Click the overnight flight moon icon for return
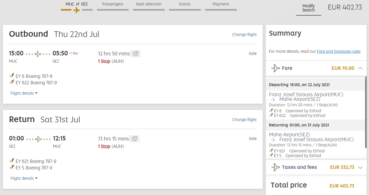 point(134,139)
